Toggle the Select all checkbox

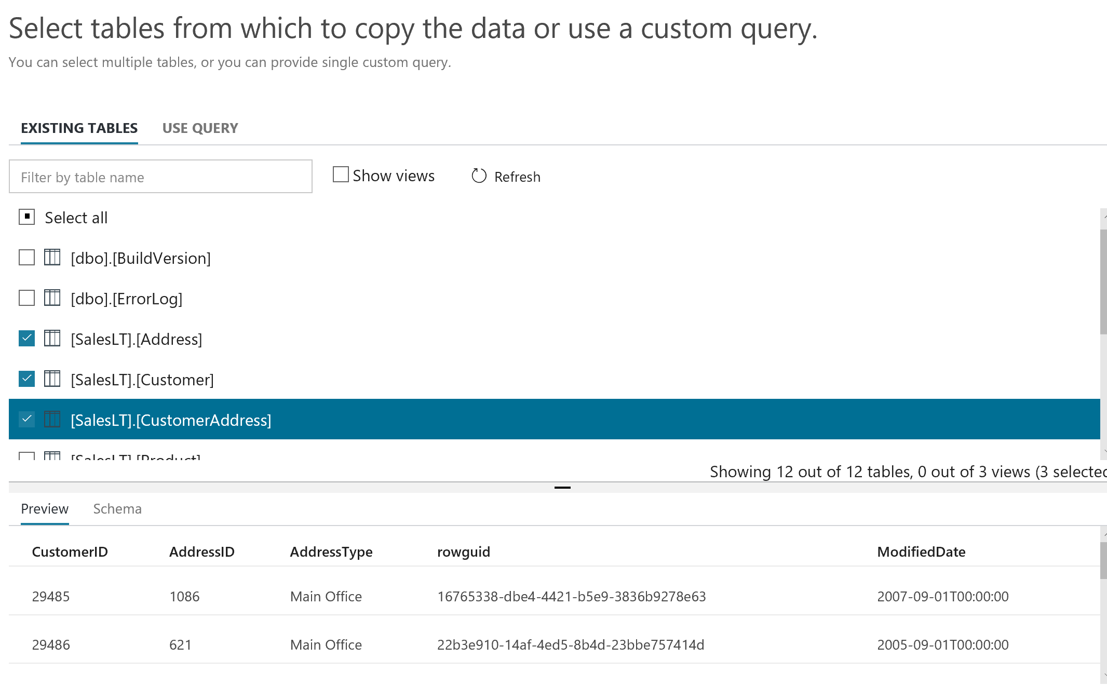coord(26,217)
